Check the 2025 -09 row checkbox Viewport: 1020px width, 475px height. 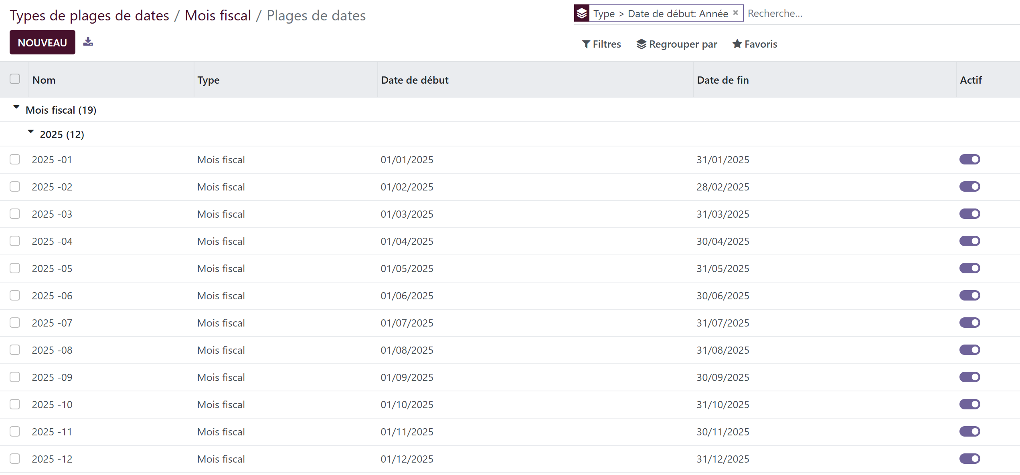(x=15, y=377)
